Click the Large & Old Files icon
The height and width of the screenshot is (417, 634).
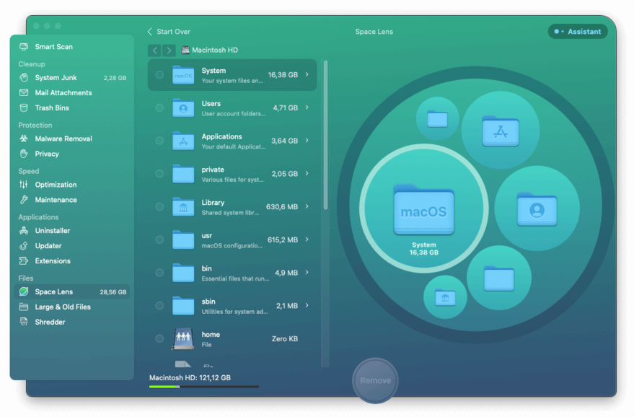point(24,307)
